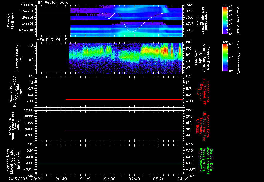Click the "01:20" time tick label
The height and width of the screenshot is (182, 264).
(x=85, y=179)
